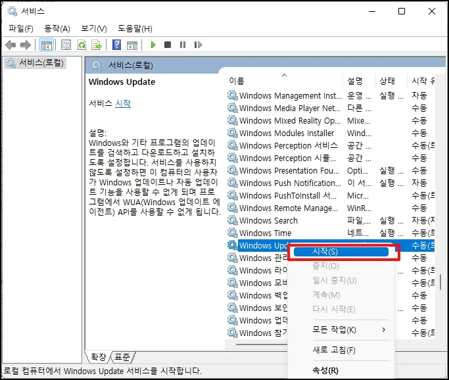Screen dimensions: 449x380
Task: Select the Windows Push Notification row
Action: click(331, 183)
